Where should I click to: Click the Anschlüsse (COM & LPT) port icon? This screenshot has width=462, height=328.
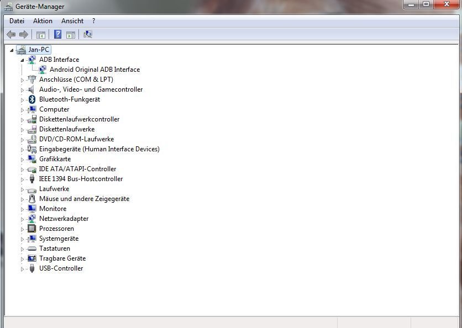tap(32, 80)
